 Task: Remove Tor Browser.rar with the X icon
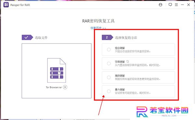click(65, 87)
